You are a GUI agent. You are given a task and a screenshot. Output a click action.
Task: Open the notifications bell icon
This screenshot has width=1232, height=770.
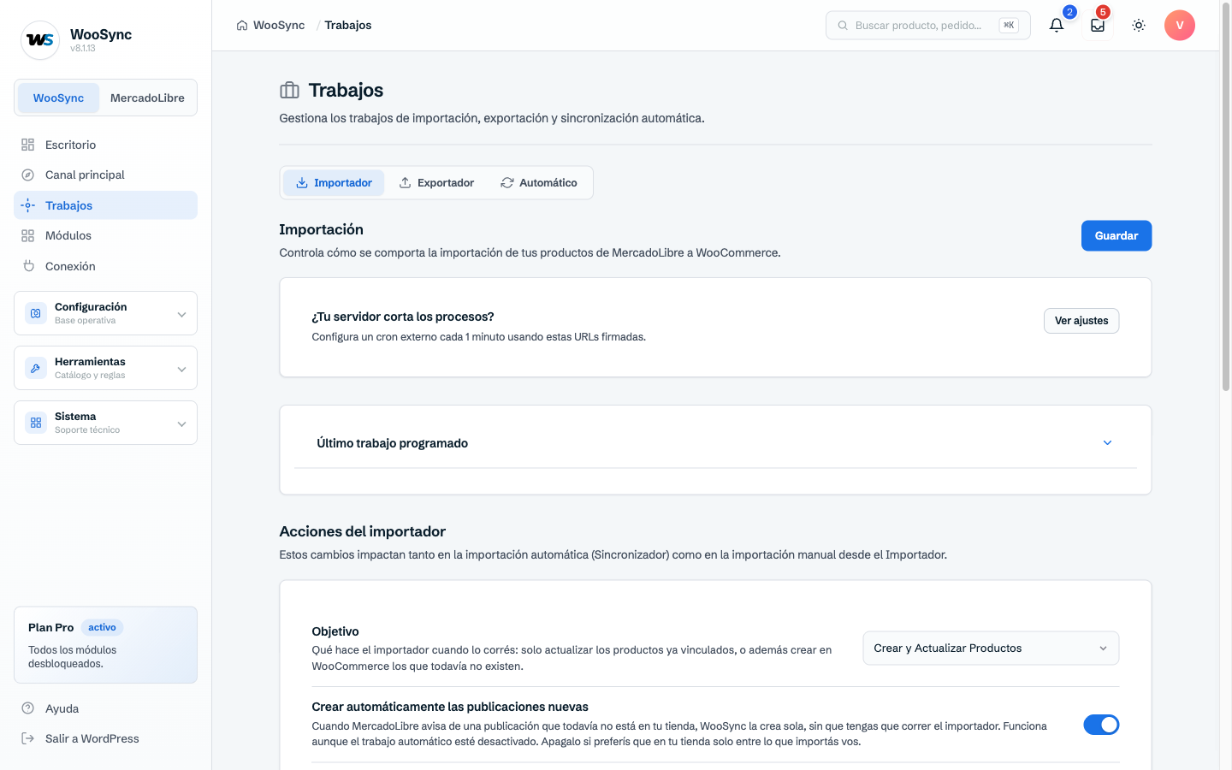1057,25
